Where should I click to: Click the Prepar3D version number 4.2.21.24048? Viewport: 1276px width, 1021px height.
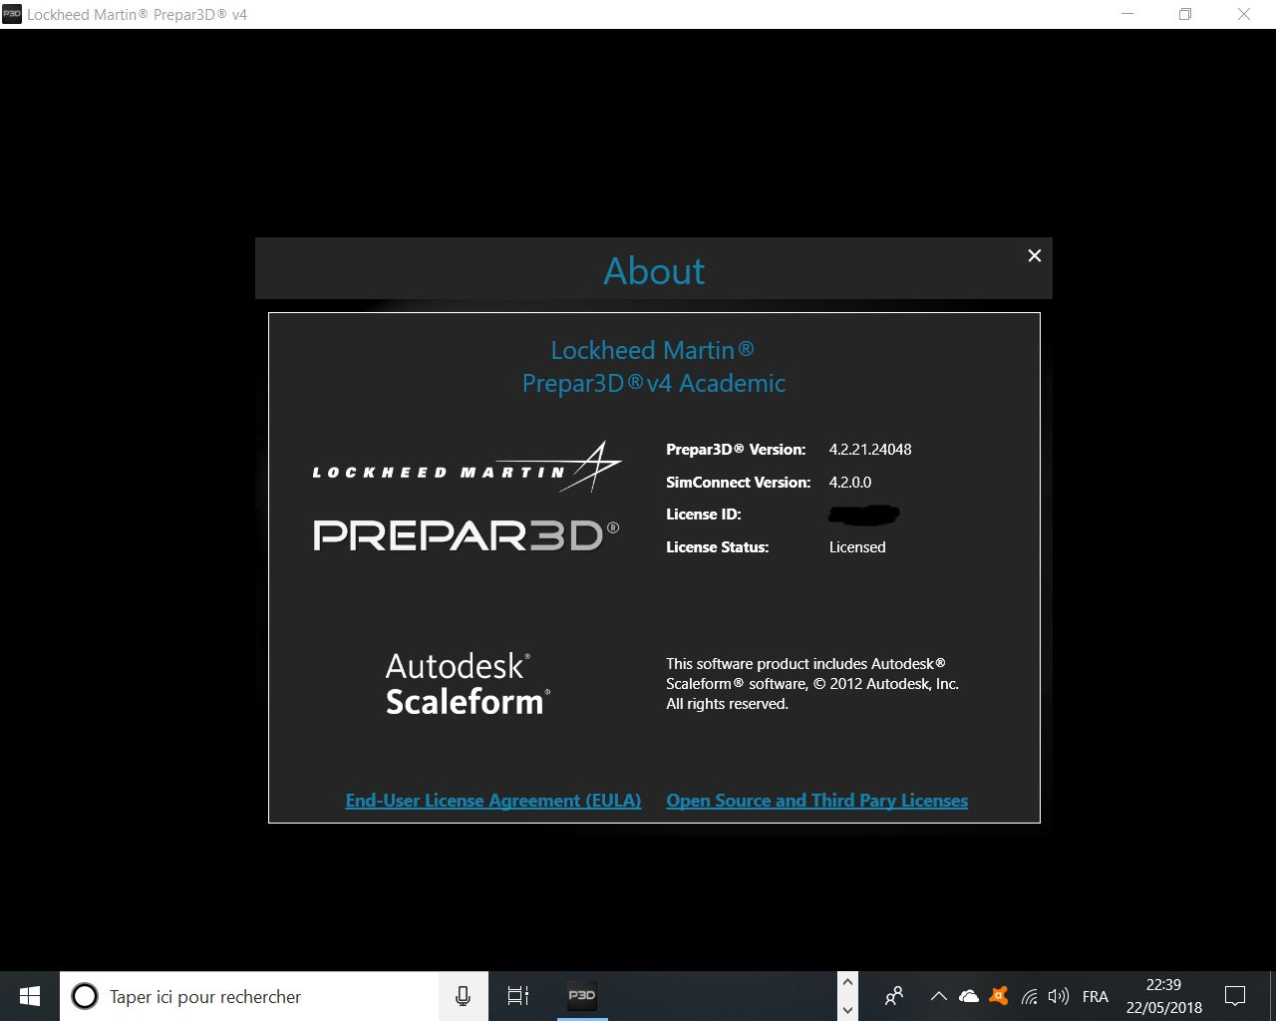[870, 450]
